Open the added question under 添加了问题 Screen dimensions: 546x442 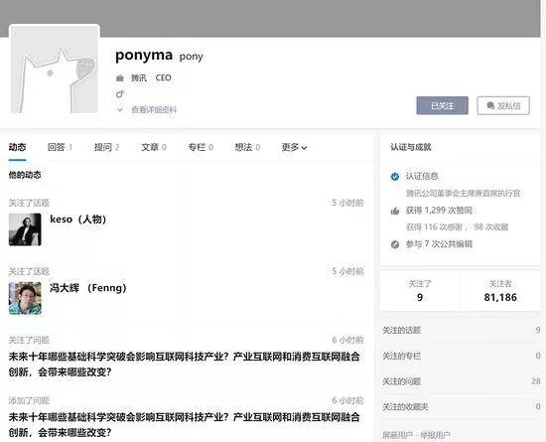[185, 425]
